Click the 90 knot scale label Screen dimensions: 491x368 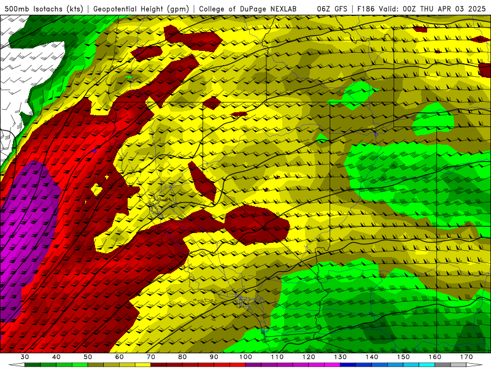coord(214,357)
